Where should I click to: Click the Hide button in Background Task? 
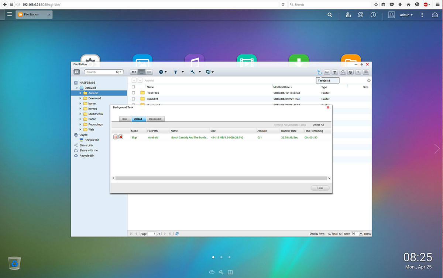click(x=320, y=188)
